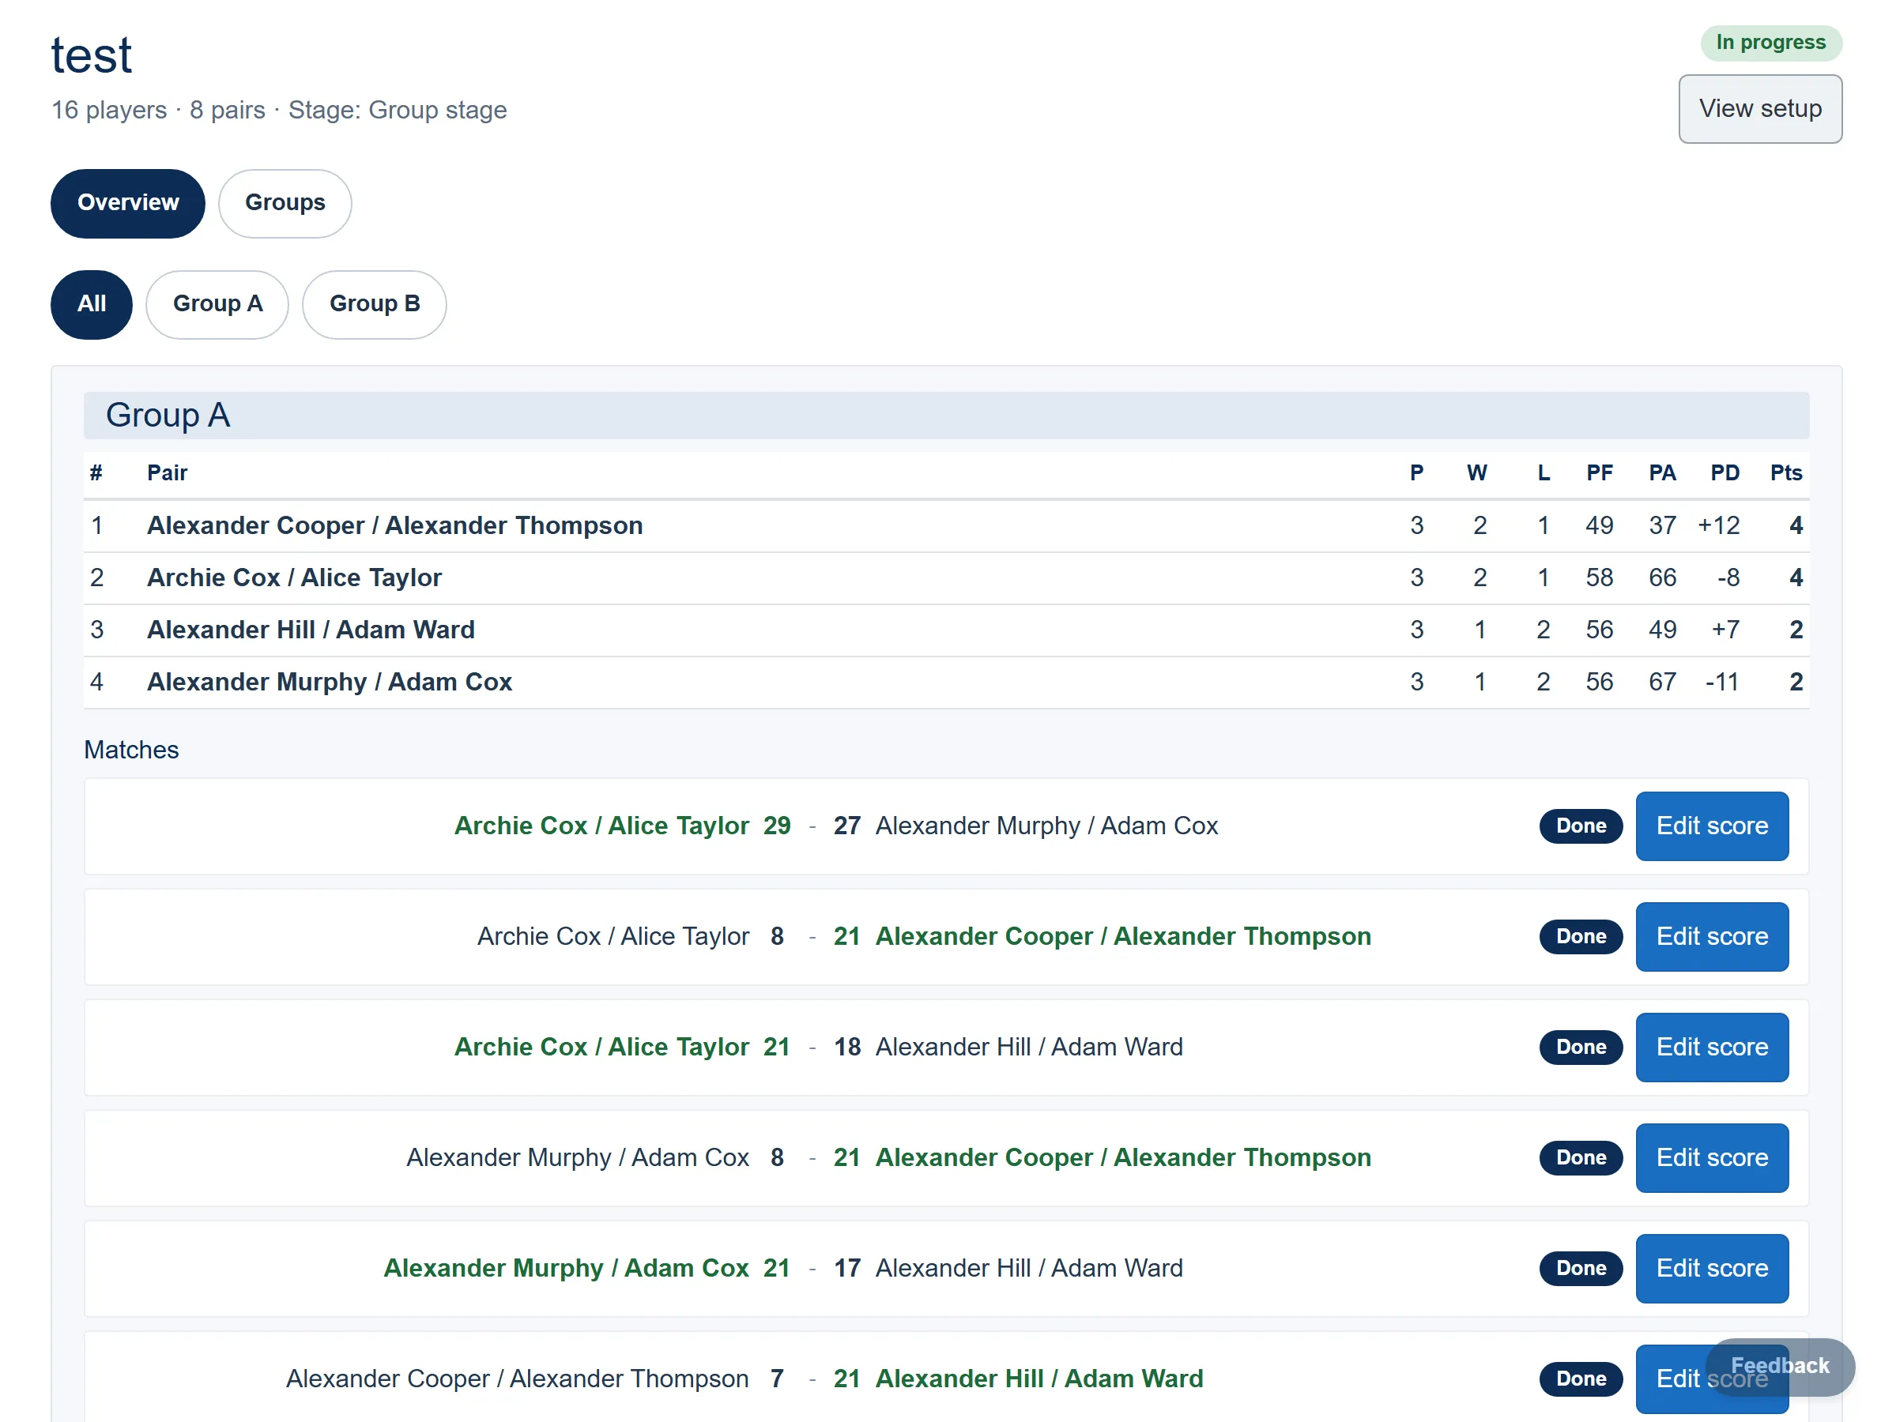Click winner Alexander Murphy / Adam Cox in 21-17 match
1881x1422 pixels.
[x=566, y=1267]
